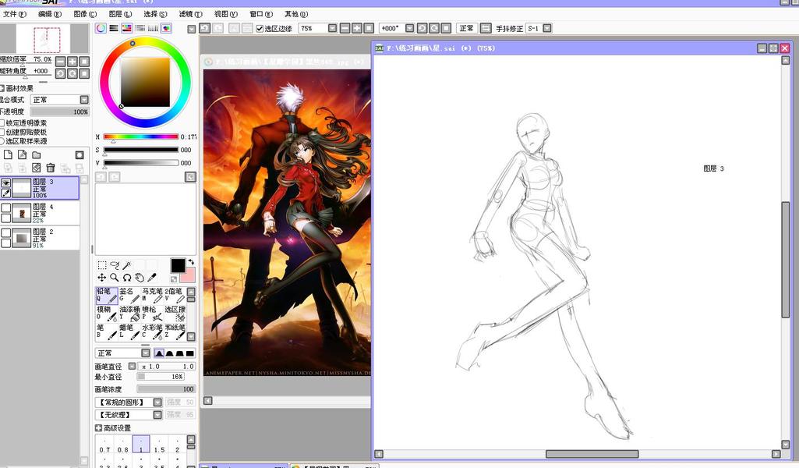Open the 手抖修正 S-1 stabilizer dropdown
This screenshot has height=468, width=799.
[546, 28]
